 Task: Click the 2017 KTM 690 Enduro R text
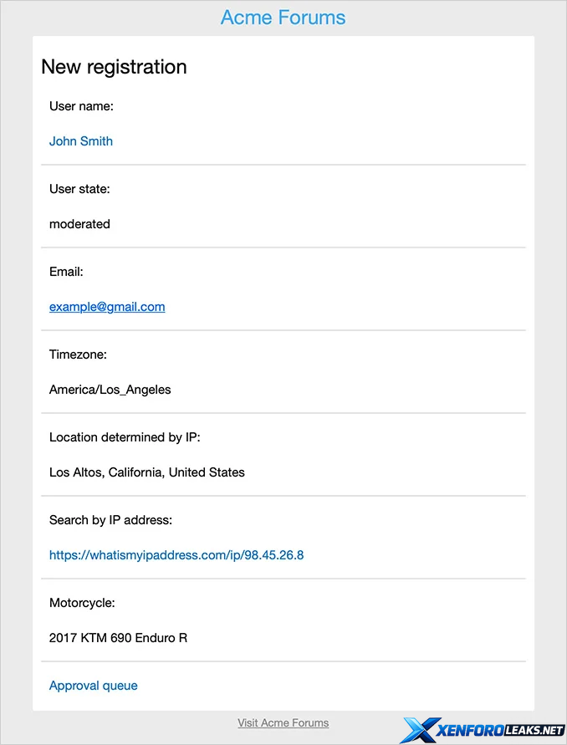pyautogui.click(x=118, y=638)
